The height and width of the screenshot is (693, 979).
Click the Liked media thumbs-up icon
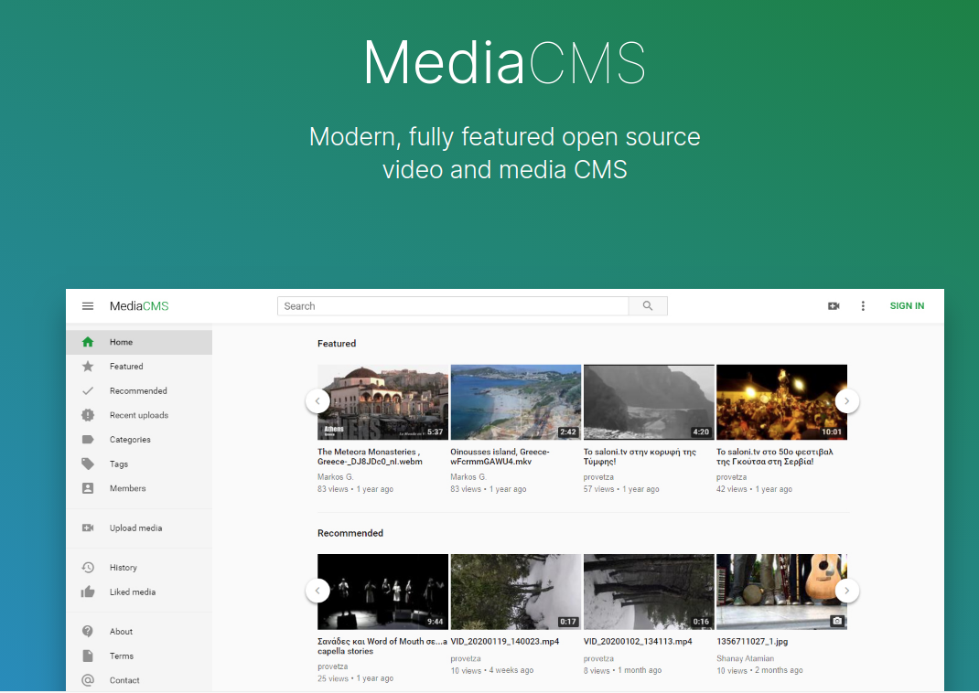[88, 592]
